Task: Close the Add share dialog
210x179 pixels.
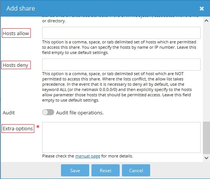Action: 202,9
